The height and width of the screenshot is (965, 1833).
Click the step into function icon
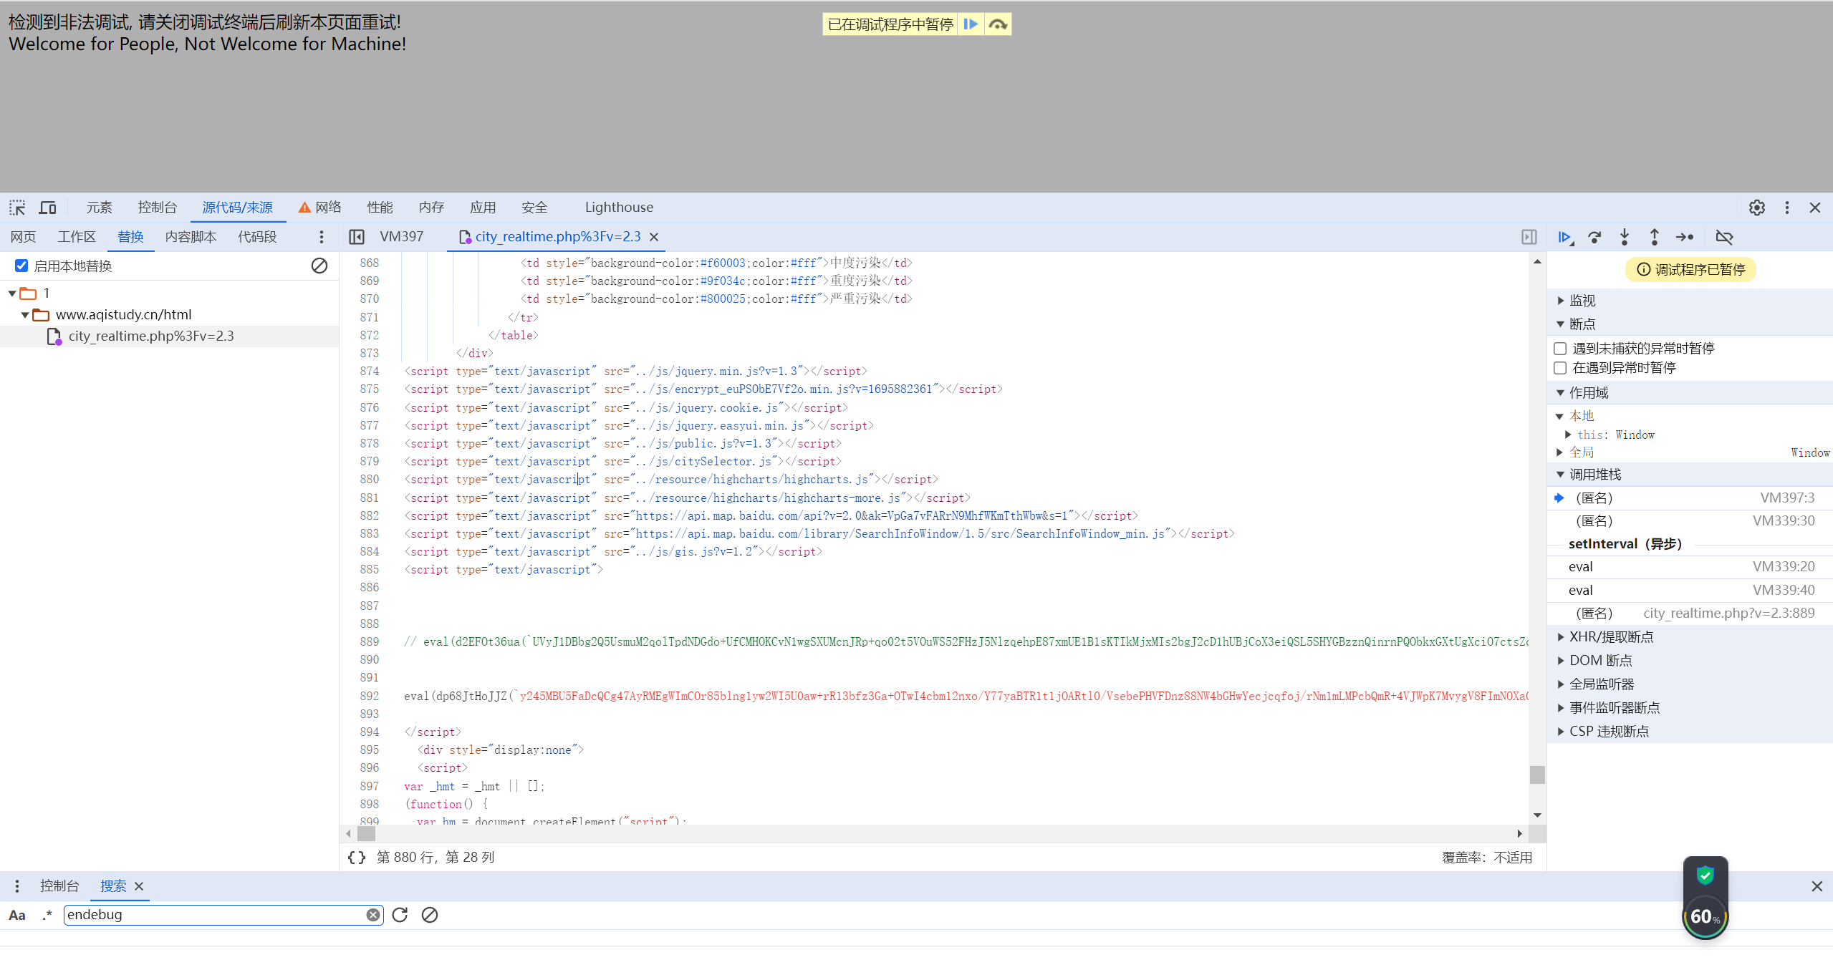[x=1625, y=237]
